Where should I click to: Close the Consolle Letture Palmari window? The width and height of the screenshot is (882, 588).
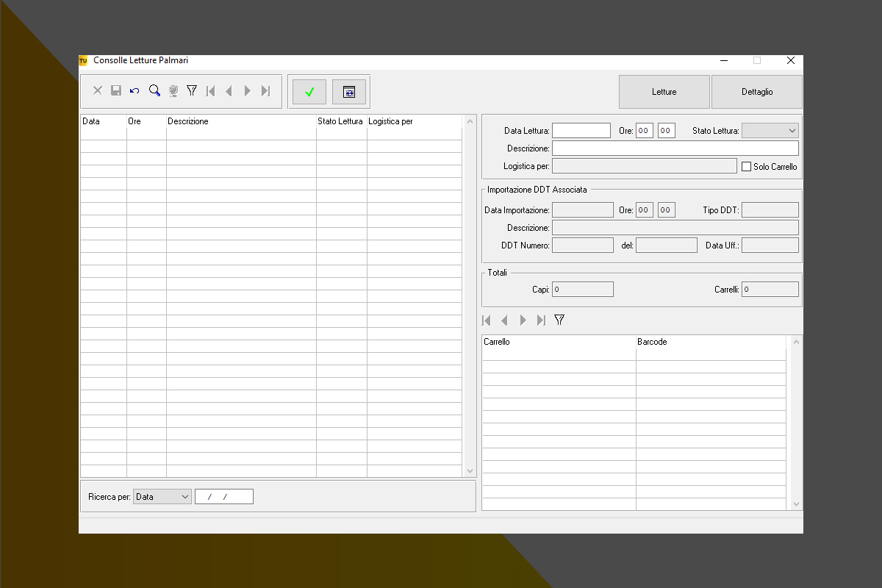tap(791, 60)
